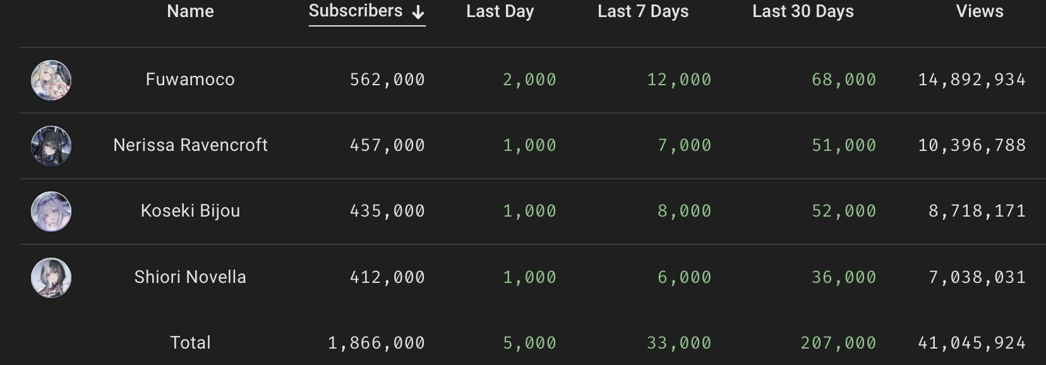Click Shiori Novella's channel avatar
Viewport: 1046px width, 365px height.
[x=51, y=278]
